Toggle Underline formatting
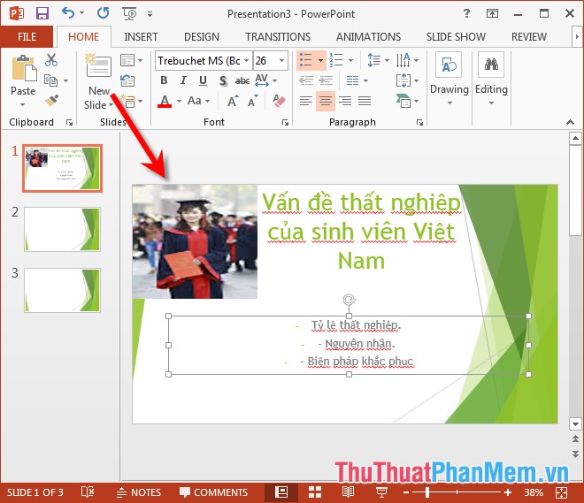584x503 pixels. 203,80
